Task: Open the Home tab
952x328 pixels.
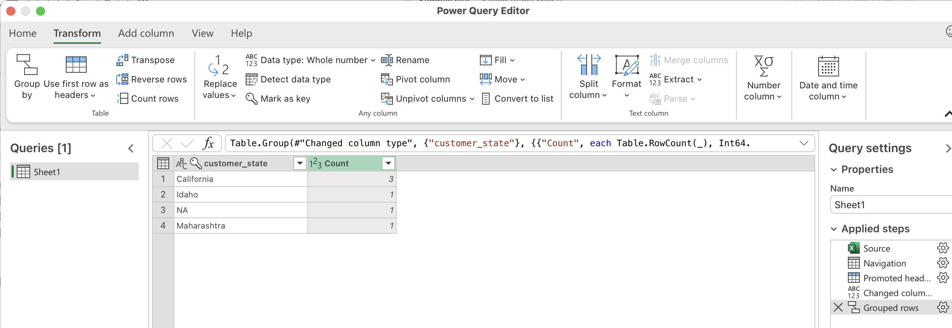Action: coord(23,33)
